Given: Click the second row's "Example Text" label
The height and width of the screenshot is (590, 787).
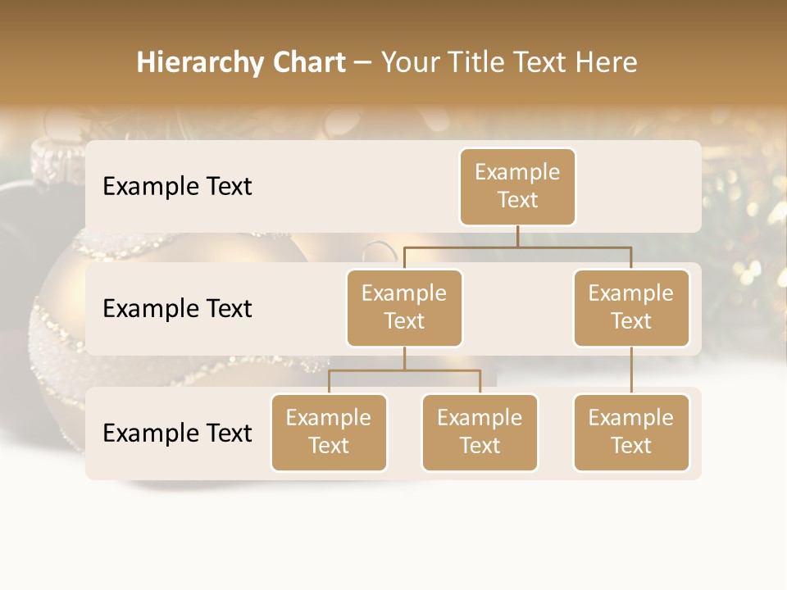Looking at the screenshot, I should pos(177,309).
